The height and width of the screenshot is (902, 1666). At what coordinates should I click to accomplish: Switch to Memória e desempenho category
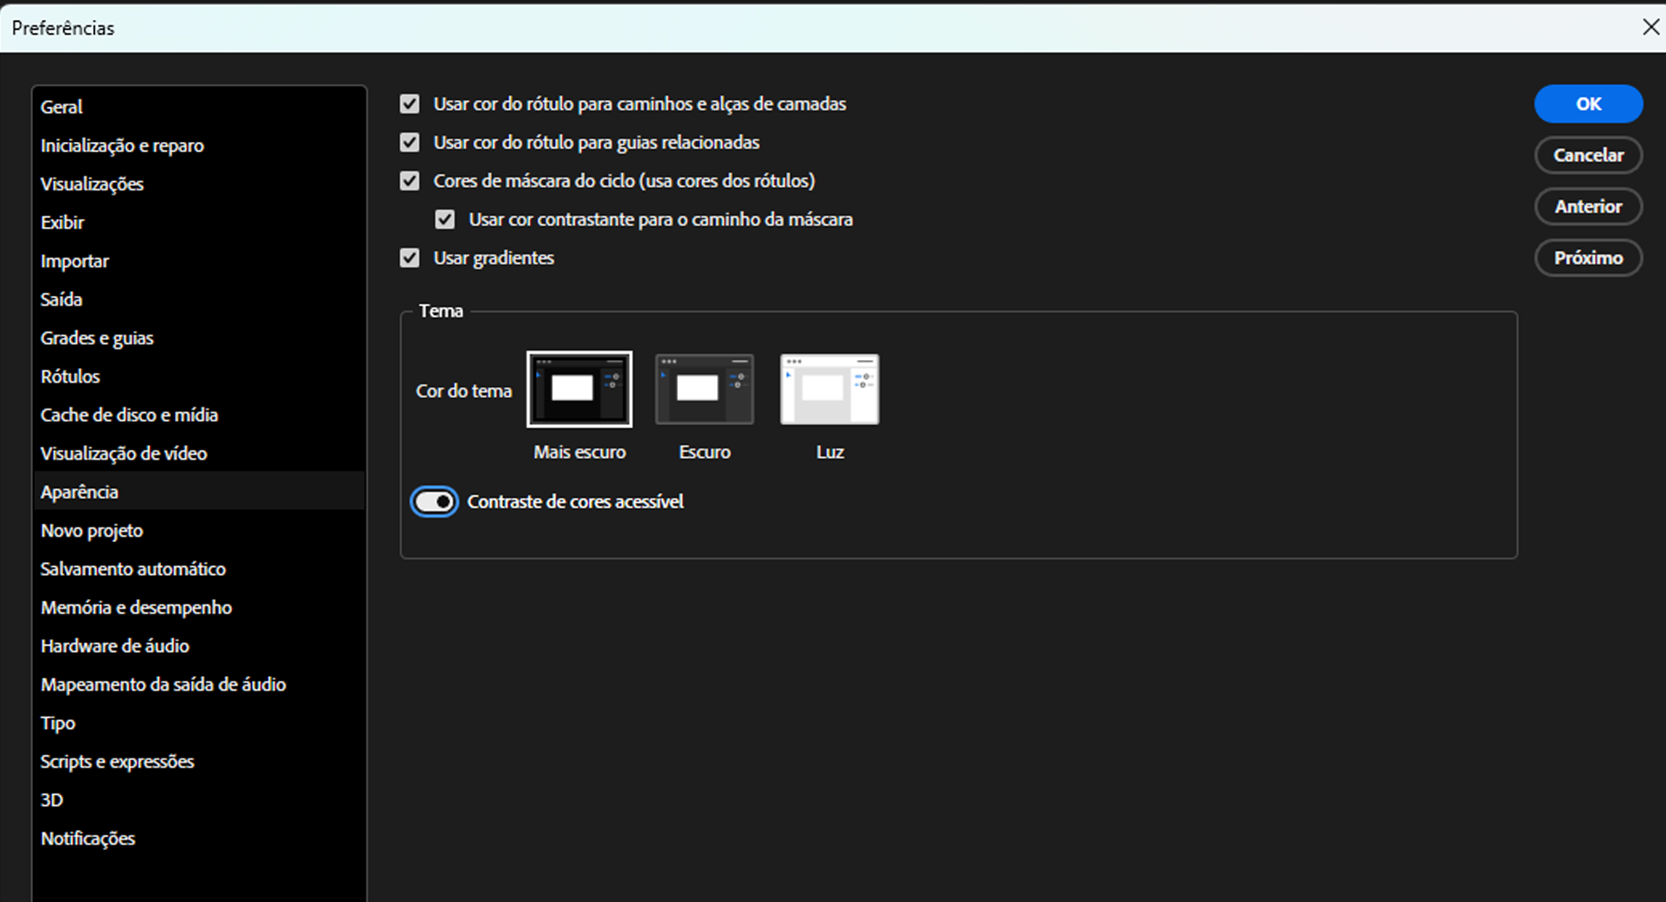point(136,608)
